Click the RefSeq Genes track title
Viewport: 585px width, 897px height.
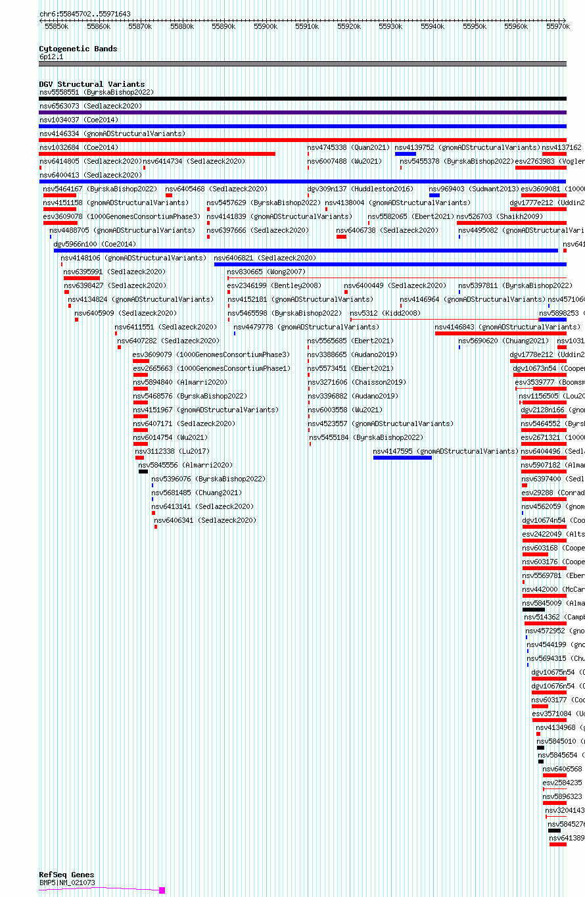click(x=66, y=875)
